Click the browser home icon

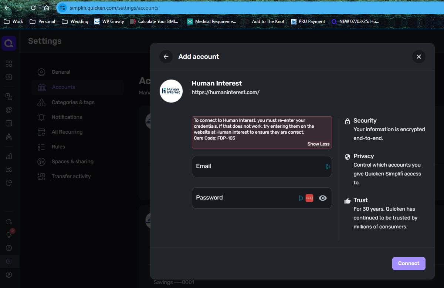pyautogui.click(x=47, y=8)
